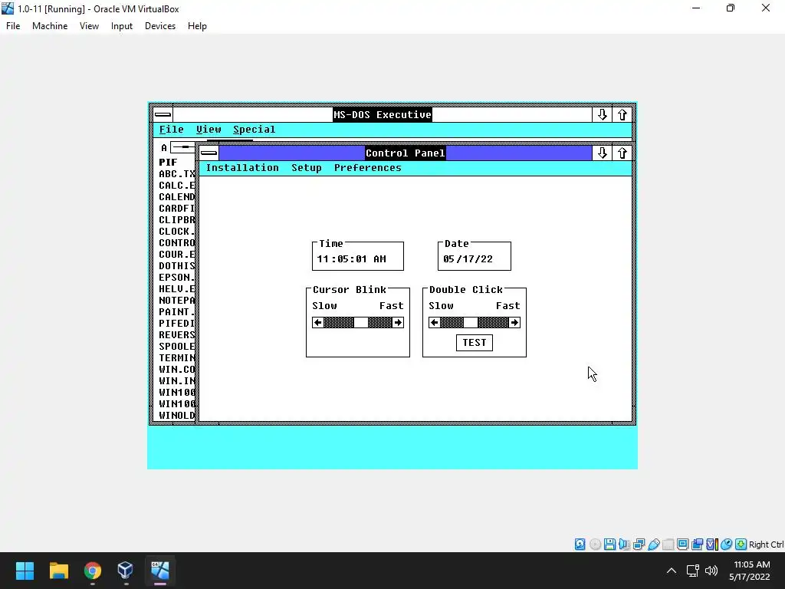
Task: Click the taskbar clock showing 11:05 AM
Action: [x=750, y=571]
